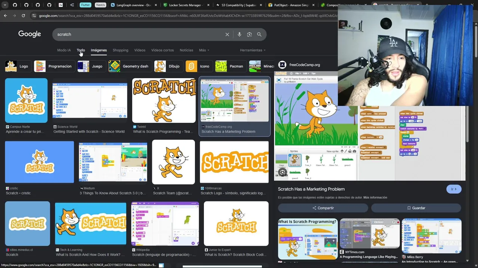Open Miles Berry related image

click(x=431, y=236)
